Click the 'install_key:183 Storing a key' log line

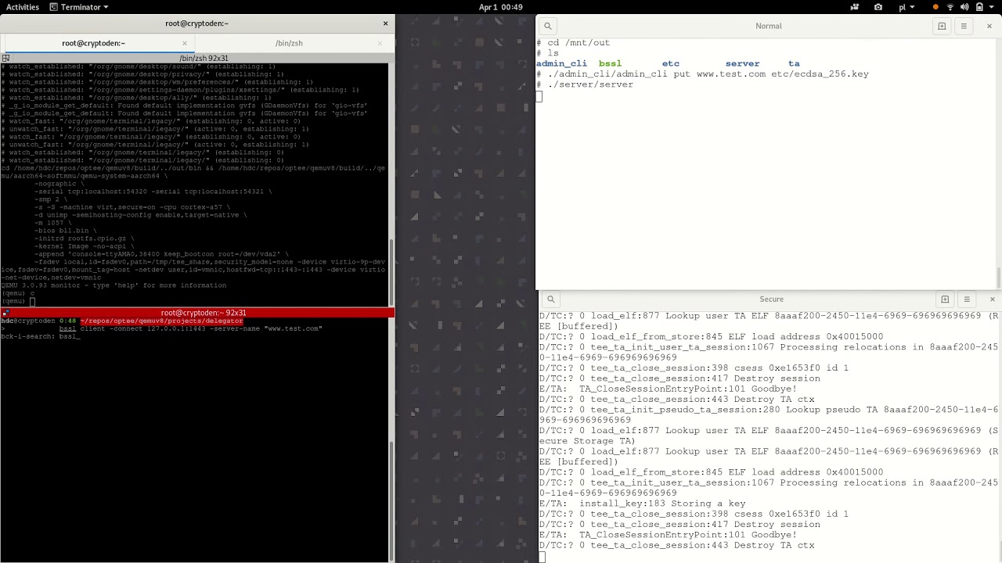(642, 504)
